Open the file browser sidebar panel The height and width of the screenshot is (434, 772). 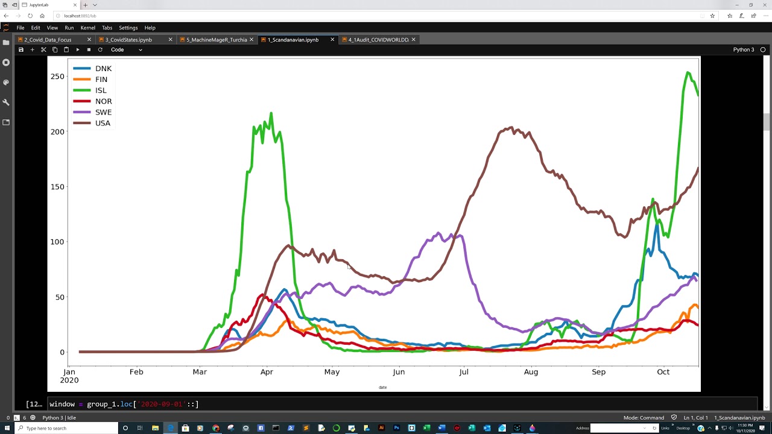click(x=6, y=42)
